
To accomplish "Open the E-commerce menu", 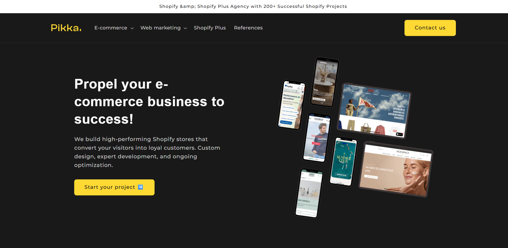I will 114,28.
